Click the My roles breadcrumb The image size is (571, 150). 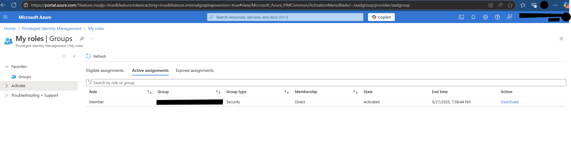[96, 28]
